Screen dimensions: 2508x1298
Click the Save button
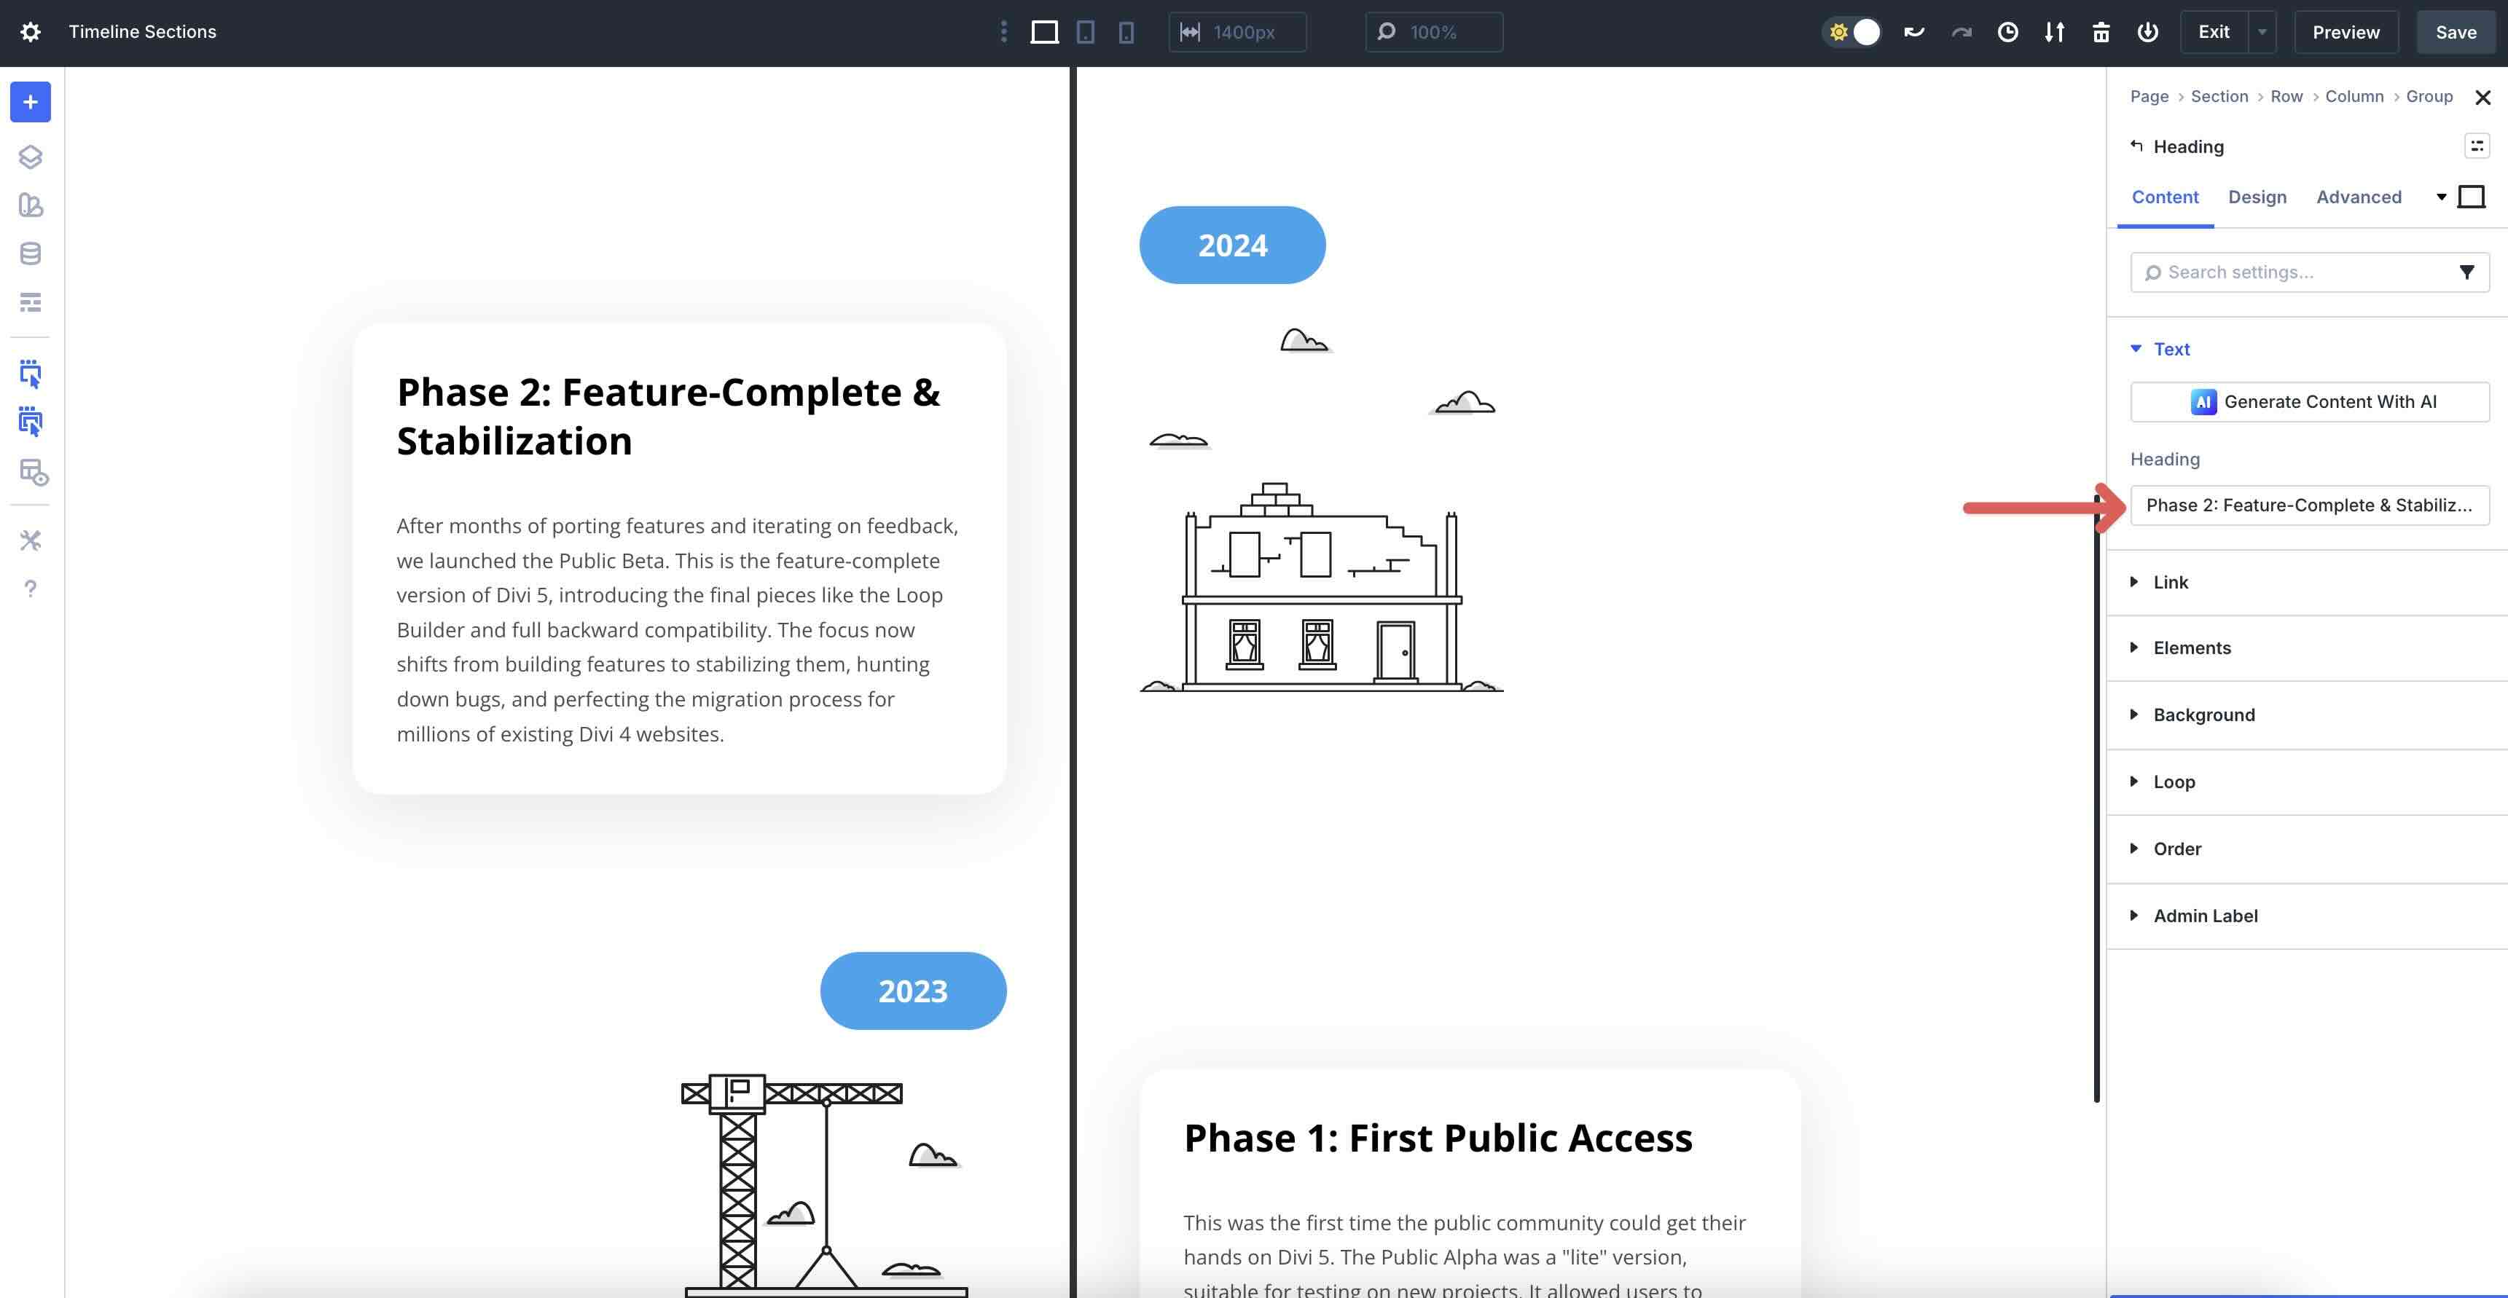2456,32
